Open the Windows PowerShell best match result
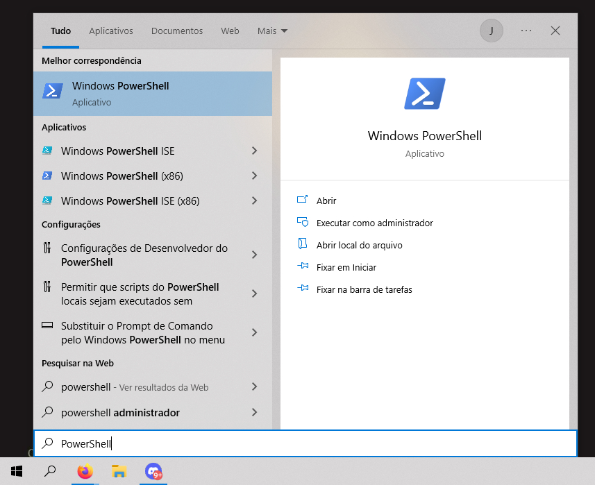Viewport: 595px width, 485px height. [x=153, y=94]
